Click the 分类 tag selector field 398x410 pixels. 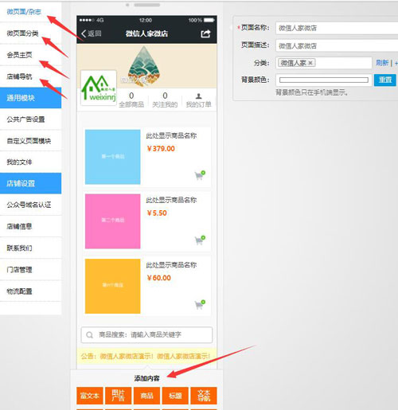coord(324,63)
